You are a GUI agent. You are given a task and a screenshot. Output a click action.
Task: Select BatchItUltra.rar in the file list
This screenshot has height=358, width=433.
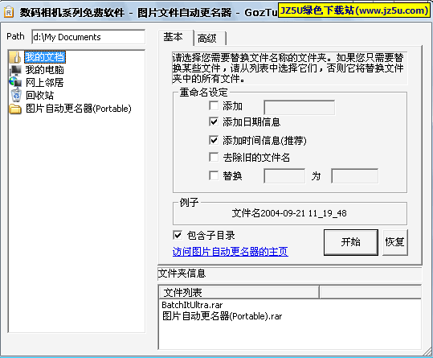pyautogui.click(x=192, y=305)
